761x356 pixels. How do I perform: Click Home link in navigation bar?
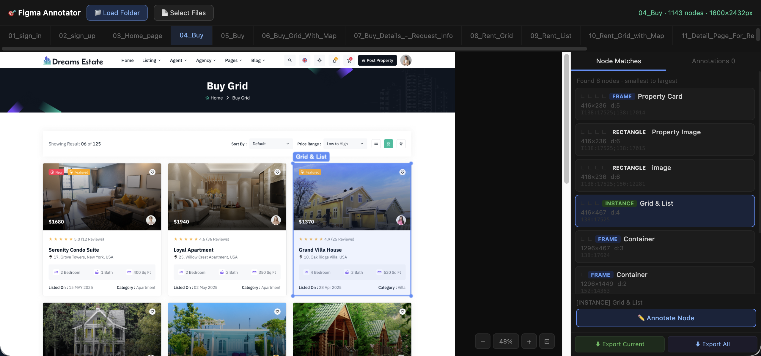click(128, 60)
